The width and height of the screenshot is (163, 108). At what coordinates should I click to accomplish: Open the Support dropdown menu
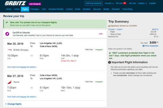143,3
